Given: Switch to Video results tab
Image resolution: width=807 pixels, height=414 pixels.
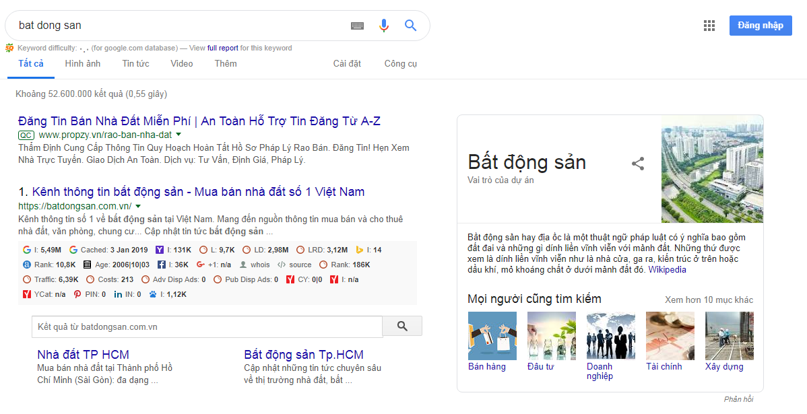Looking at the screenshot, I should point(182,64).
